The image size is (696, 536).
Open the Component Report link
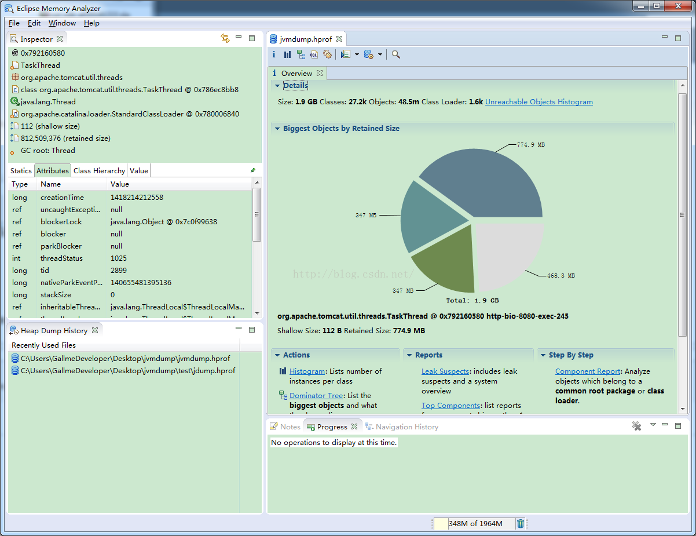(588, 371)
